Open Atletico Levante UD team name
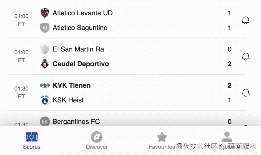 click(83, 13)
